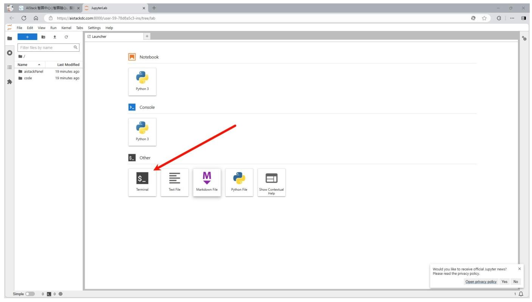Click Yes on Jupyter news prompt
This screenshot has width=532, height=302.
tap(504, 282)
